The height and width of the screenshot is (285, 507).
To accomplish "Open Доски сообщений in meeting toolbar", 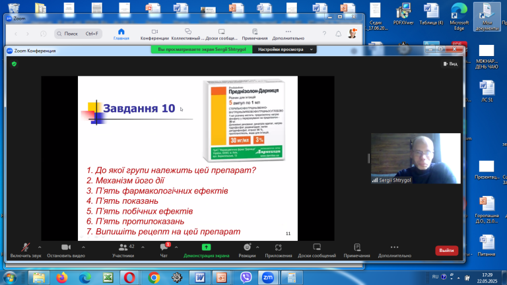I will pyautogui.click(x=317, y=251).
